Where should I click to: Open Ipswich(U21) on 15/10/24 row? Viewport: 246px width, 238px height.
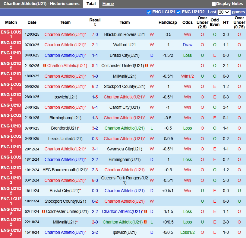click(x=125, y=232)
